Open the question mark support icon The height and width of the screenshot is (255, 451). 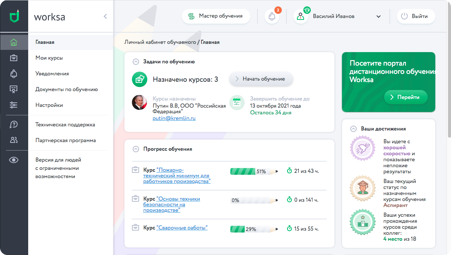point(14,124)
